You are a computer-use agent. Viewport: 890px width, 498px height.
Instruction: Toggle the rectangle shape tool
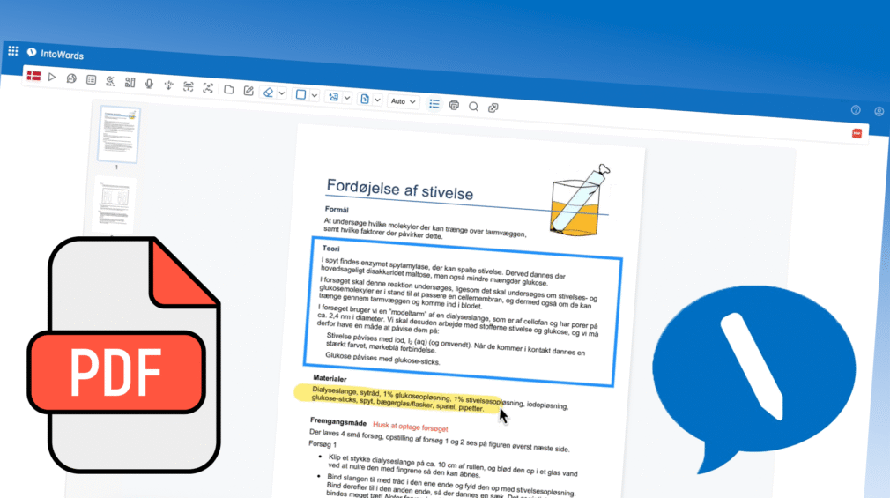300,93
